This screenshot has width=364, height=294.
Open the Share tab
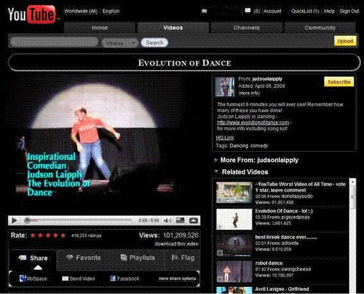tap(33, 258)
